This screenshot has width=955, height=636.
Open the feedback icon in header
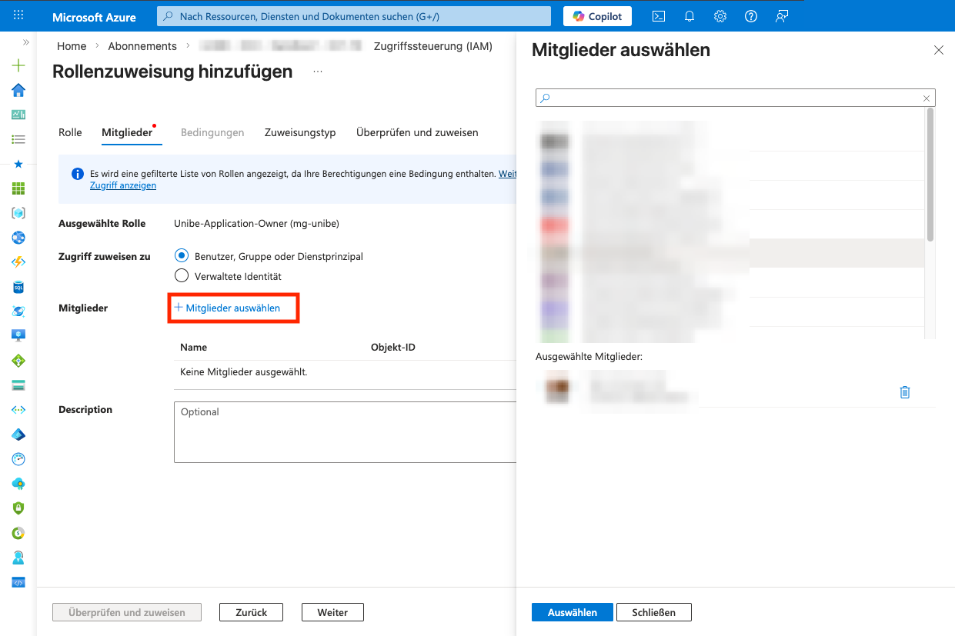point(782,16)
